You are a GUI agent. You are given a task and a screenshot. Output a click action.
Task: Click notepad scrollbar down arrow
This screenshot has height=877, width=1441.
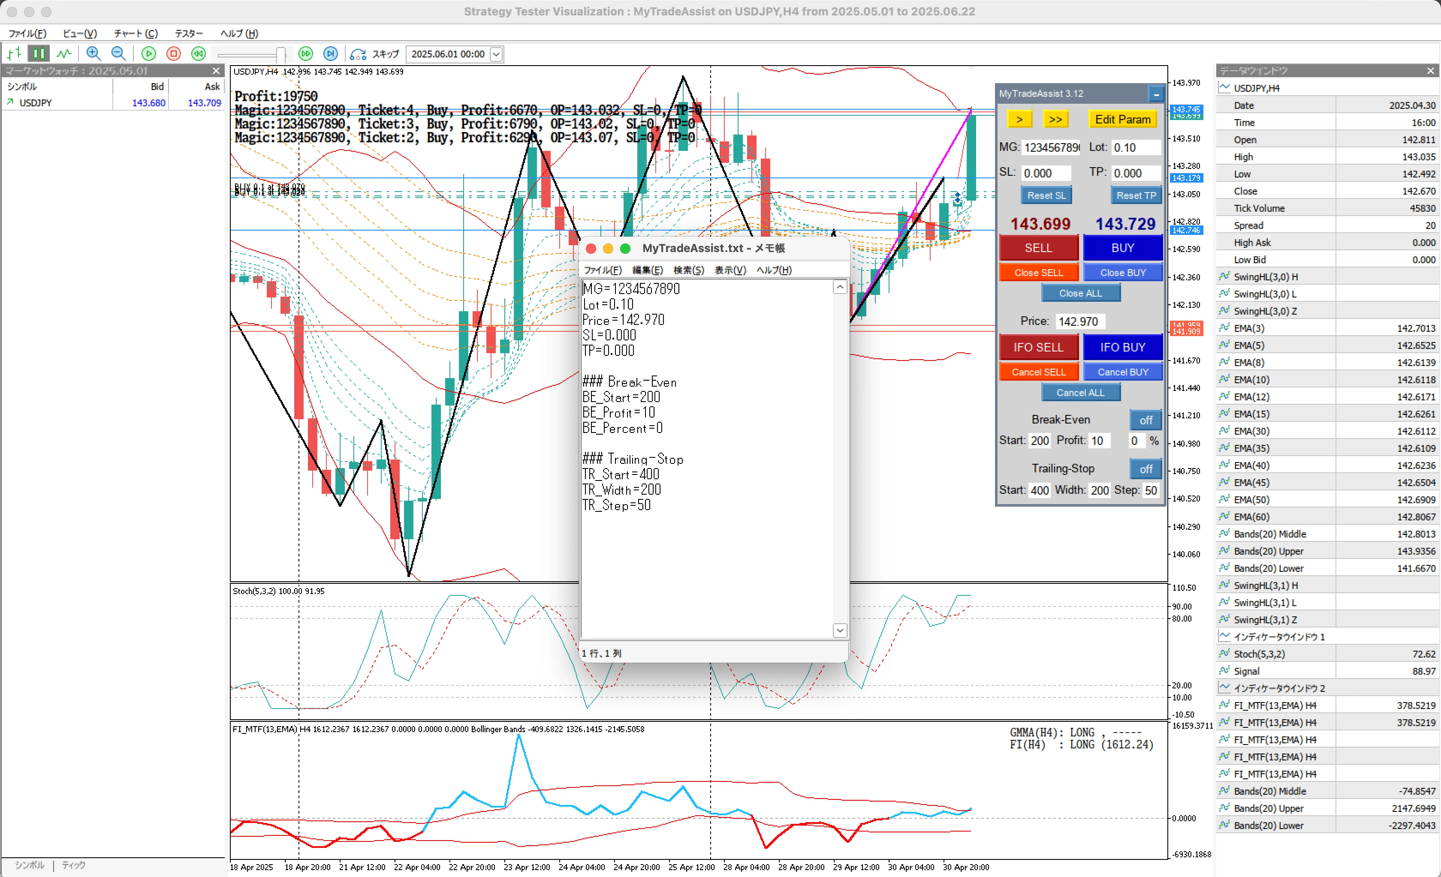[840, 630]
